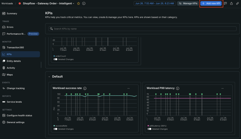Click the Errors inbox icon

[x=4, y=27]
